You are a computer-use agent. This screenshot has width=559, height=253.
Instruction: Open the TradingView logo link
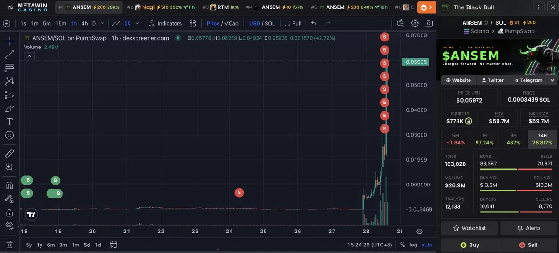tap(31, 215)
